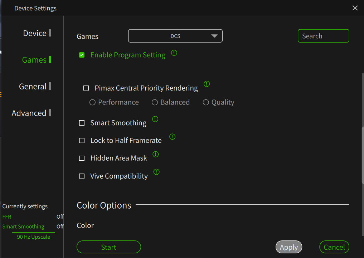Click the Start button

coord(108,247)
